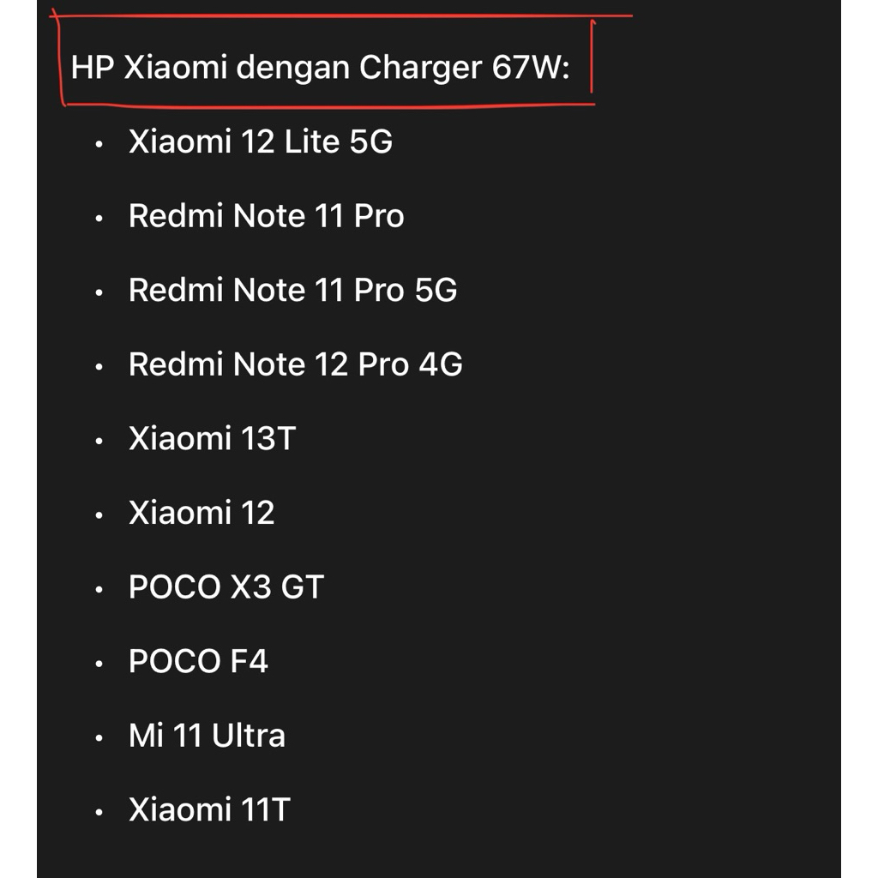Click the Redmi Note 11 Pro list item
This screenshot has height=878, width=878.
point(266,216)
